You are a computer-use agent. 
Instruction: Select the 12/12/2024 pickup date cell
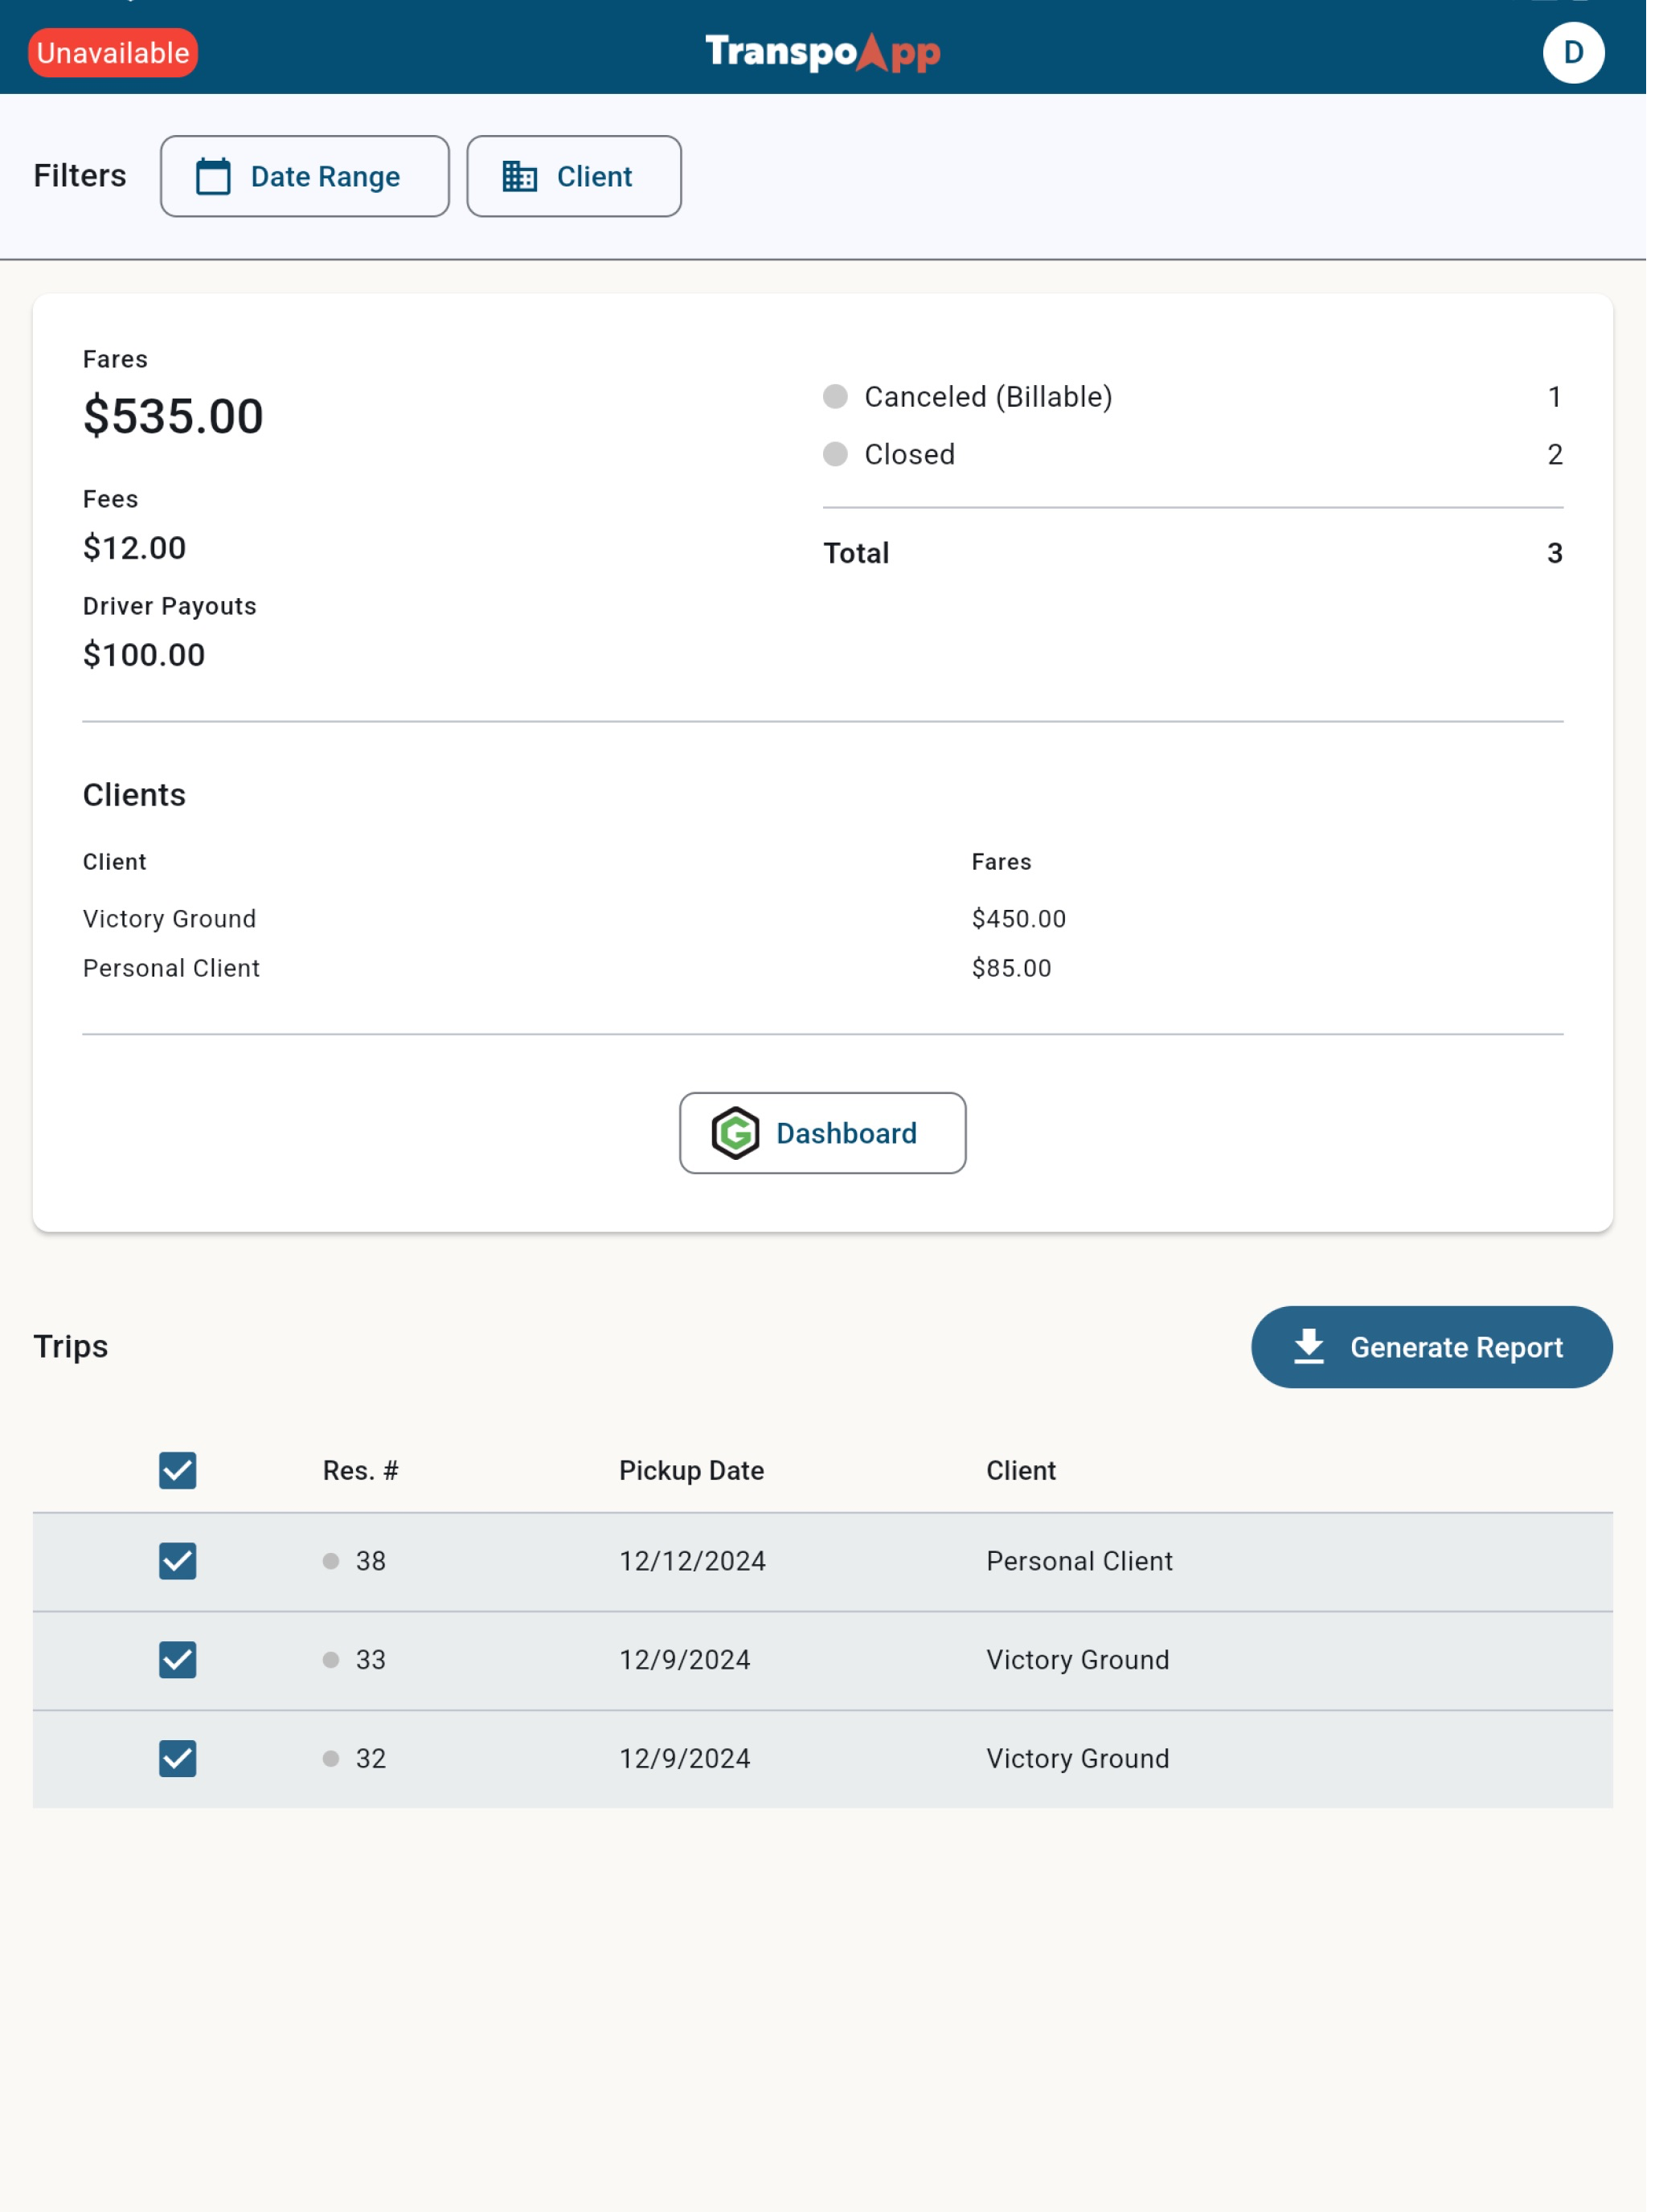pos(692,1561)
